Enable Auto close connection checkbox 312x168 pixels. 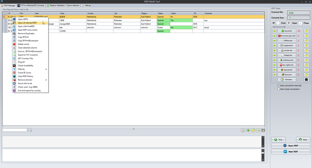click(x=279, y=89)
